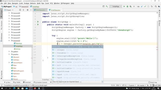This screenshot has width=161, height=90.
Task: Open Microsoft Edge from taskbar
Action: (x=14, y=88)
